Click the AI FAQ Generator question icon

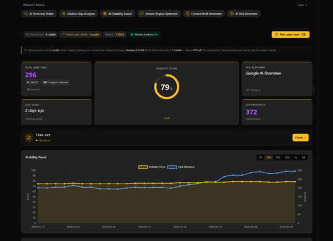[232, 14]
